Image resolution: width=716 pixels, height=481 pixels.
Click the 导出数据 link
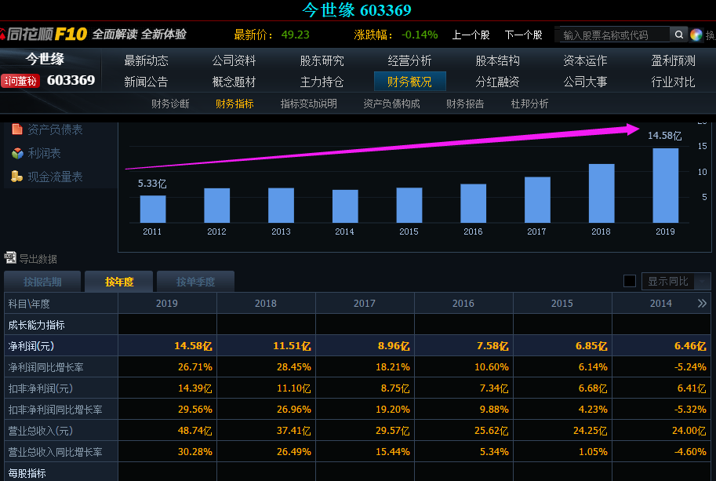pyautogui.click(x=38, y=259)
